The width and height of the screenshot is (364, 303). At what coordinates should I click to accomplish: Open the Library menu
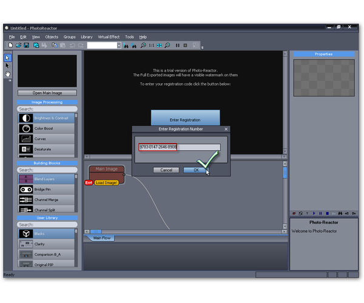point(87,37)
